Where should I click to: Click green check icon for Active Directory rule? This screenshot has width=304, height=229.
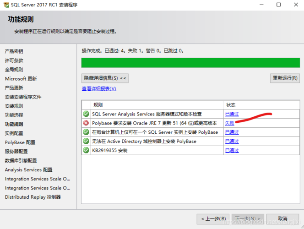point(86,141)
